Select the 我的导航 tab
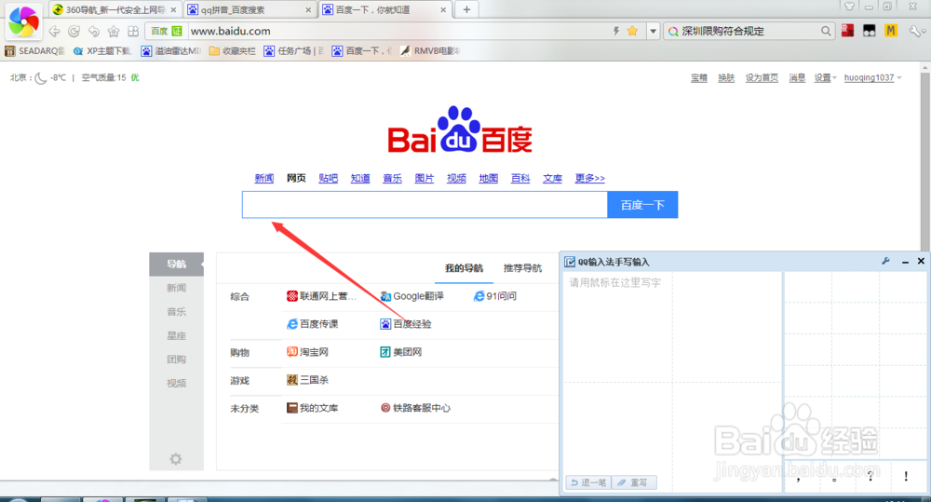 (464, 268)
